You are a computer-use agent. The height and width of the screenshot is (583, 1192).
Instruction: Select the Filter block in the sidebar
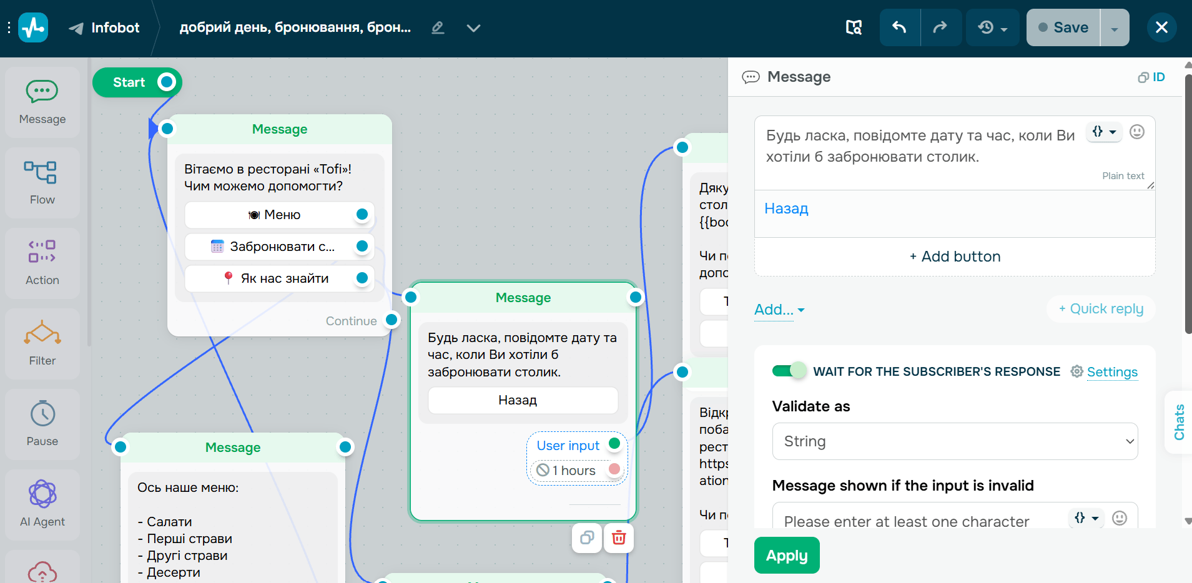click(x=42, y=344)
